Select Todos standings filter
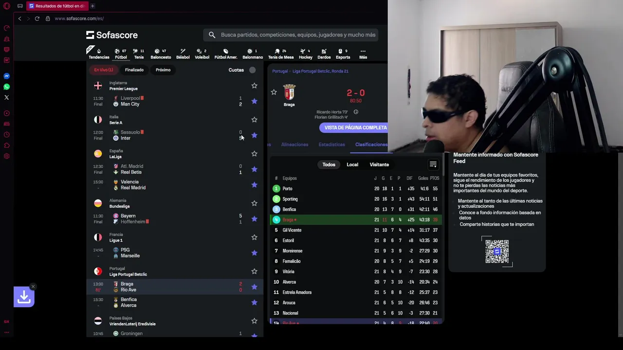The width and height of the screenshot is (623, 350). pos(329,164)
